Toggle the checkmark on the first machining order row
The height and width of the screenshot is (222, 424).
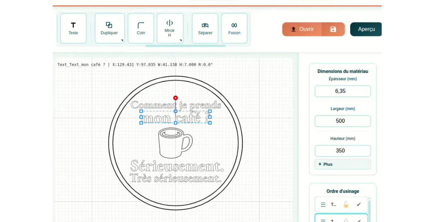point(359,204)
